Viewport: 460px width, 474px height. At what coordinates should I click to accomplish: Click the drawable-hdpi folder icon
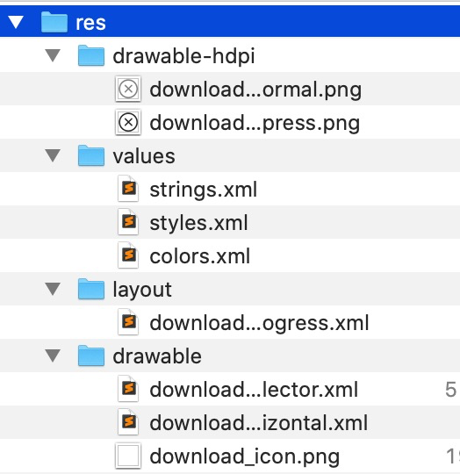tap(91, 55)
